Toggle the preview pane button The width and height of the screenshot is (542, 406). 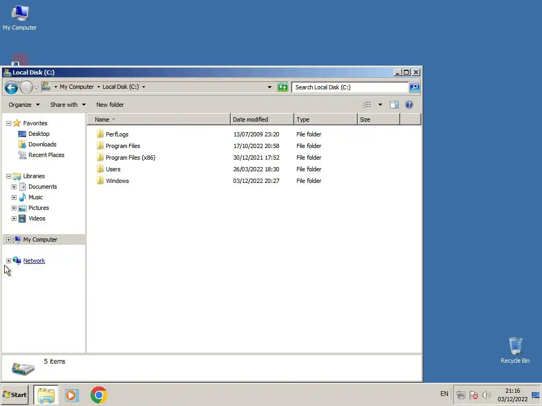click(x=394, y=105)
